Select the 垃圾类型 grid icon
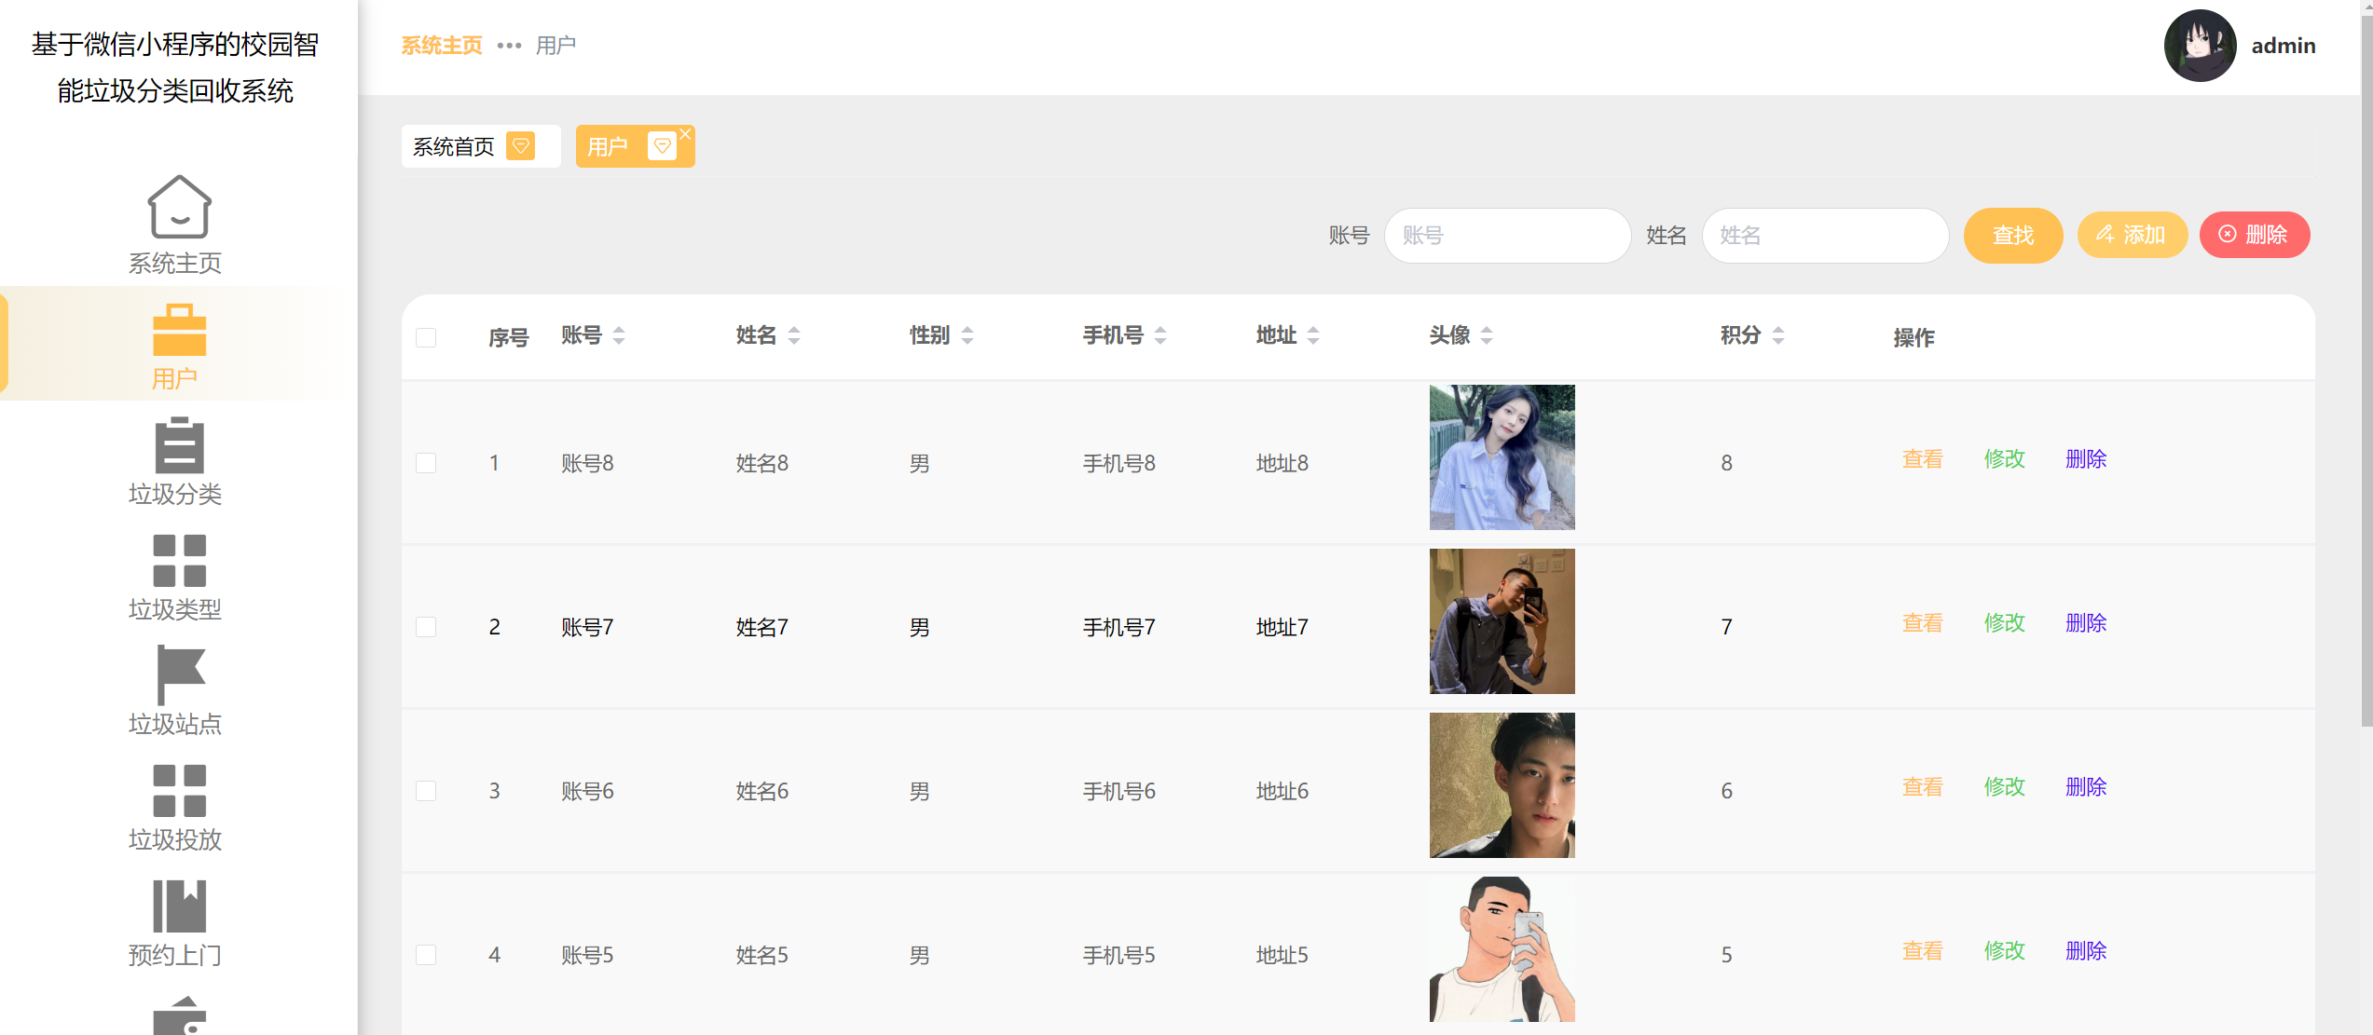The height and width of the screenshot is (1035, 2373). [179, 560]
